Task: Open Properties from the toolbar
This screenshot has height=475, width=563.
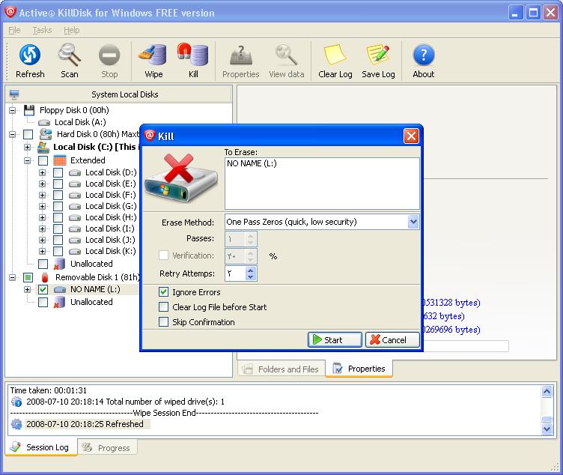Action: (240, 55)
